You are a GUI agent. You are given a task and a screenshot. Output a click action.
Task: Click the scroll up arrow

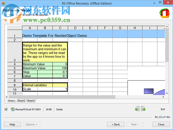point(167,27)
